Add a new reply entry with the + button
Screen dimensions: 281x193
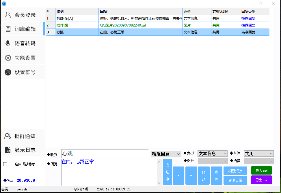[x=178, y=175]
